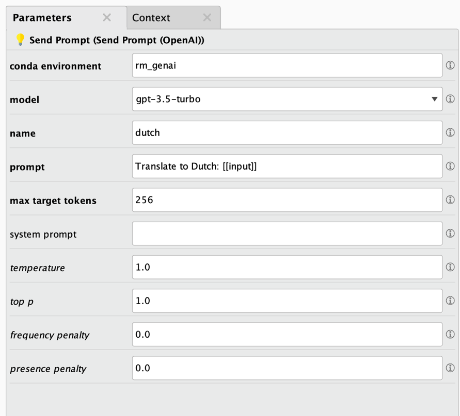Click the info icon next to prompt
This screenshot has height=416, width=460.
click(451, 166)
